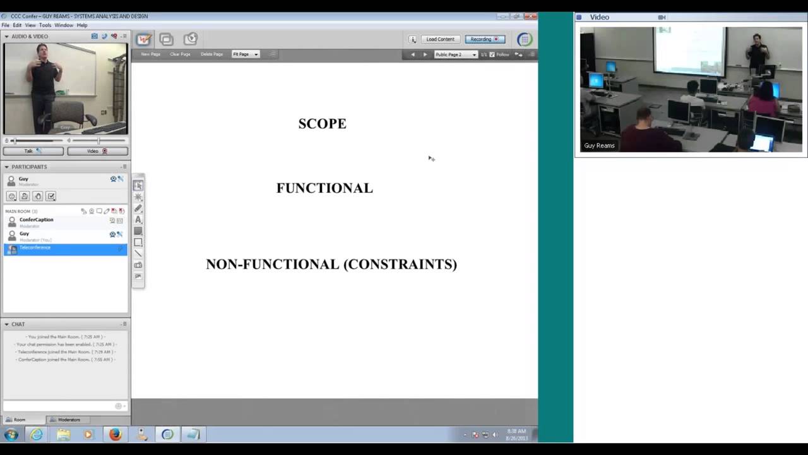Open the Blackboard Collaborate logo icon
808x455 pixels.
pos(524,39)
